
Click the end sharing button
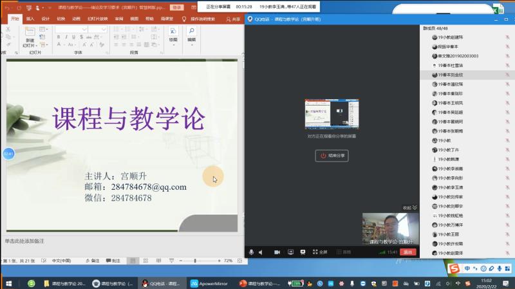click(332, 155)
